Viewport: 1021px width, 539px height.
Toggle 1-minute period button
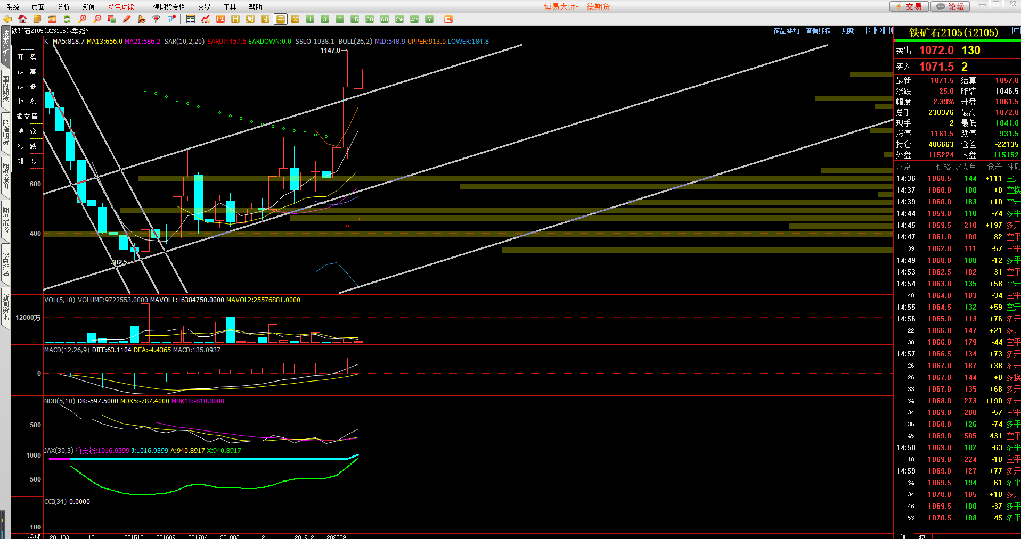(310, 19)
